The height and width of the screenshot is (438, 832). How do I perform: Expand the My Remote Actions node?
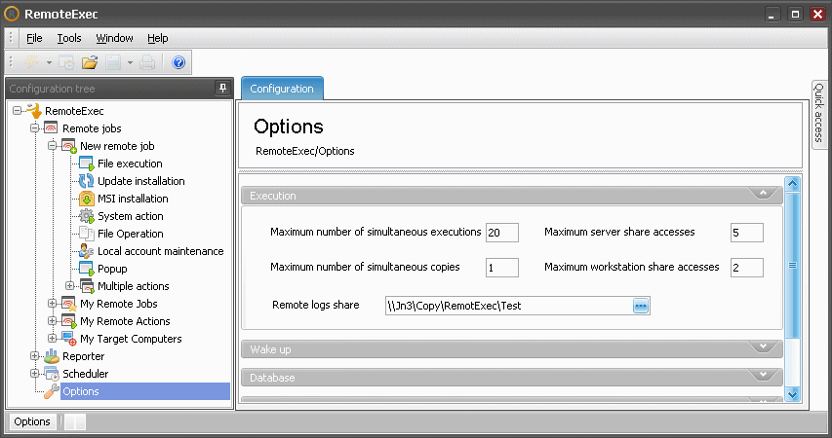click(52, 321)
